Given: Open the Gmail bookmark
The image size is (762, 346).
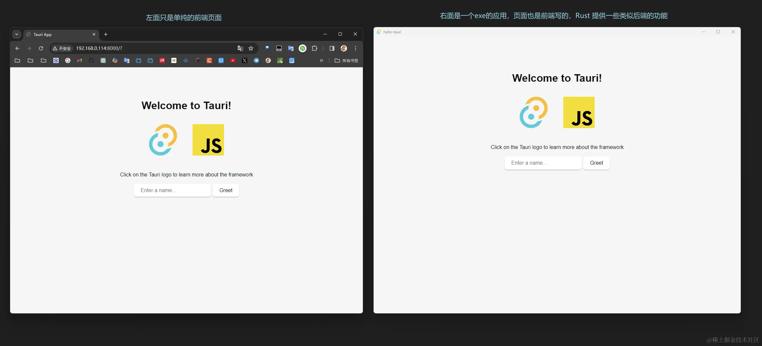Looking at the screenshot, I should pos(80,60).
